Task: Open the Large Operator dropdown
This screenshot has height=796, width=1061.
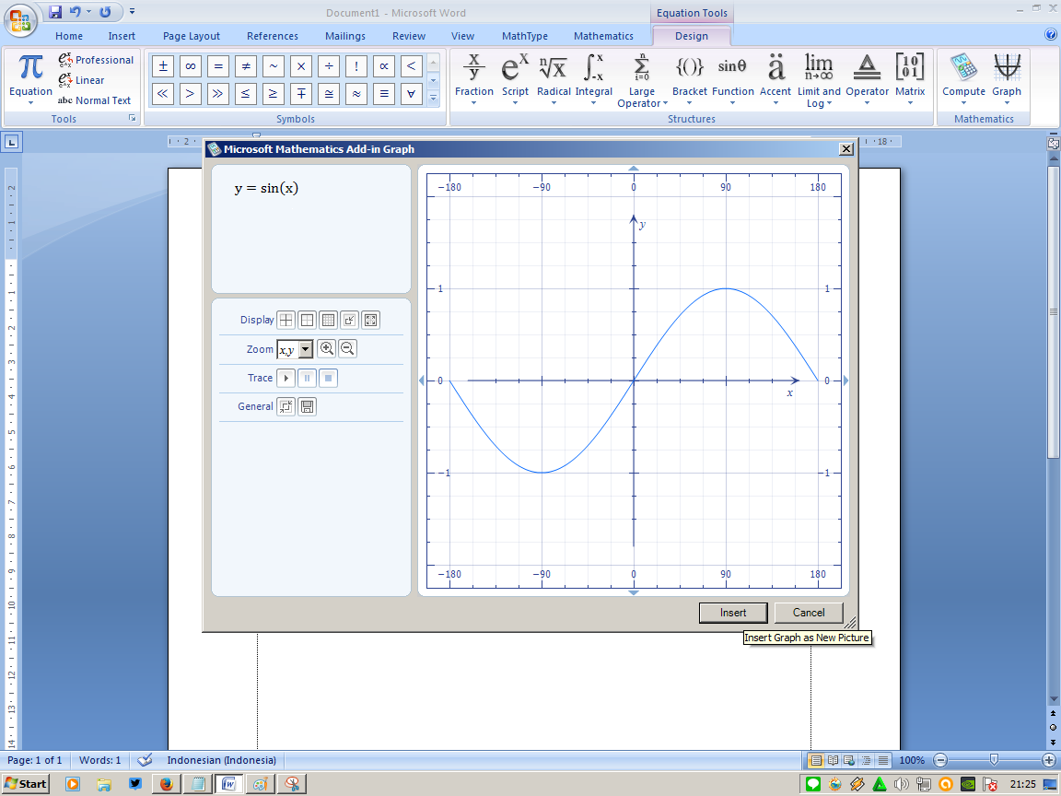Action: click(x=641, y=79)
